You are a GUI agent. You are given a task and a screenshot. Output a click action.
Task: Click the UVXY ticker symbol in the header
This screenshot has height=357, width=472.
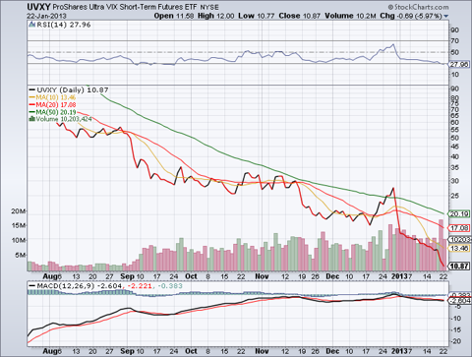(x=38, y=7)
